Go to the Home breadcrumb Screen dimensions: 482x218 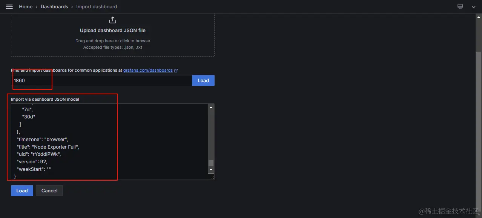click(x=26, y=7)
